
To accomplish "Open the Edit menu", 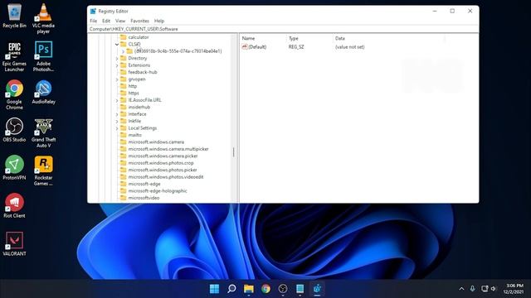I will (x=106, y=21).
